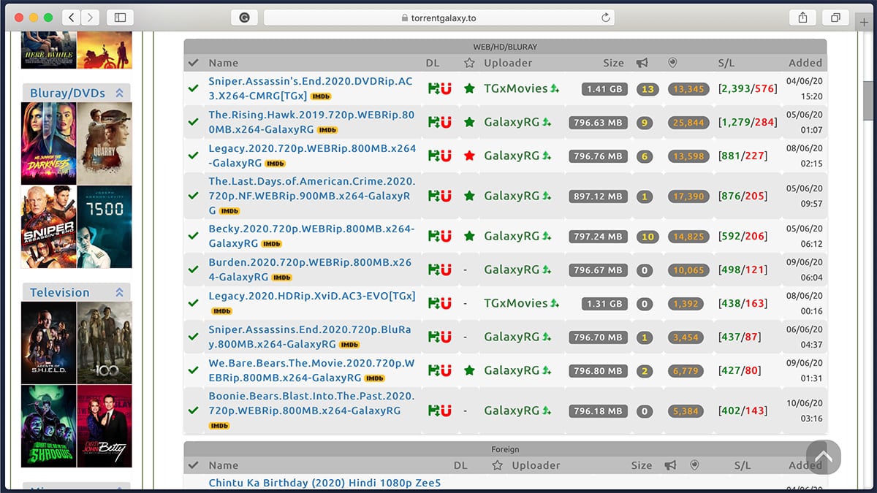Open IMDb badge for Burden.2020
The image size is (877, 493).
click(x=282, y=278)
